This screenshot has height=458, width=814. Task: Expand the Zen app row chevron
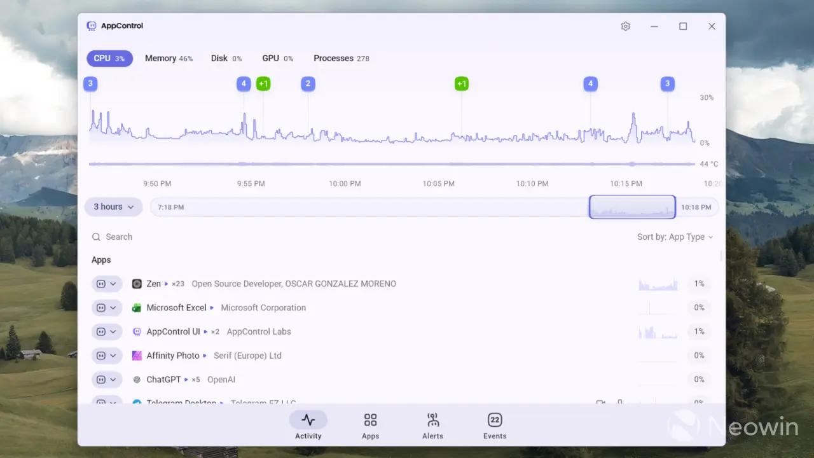(114, 284)
